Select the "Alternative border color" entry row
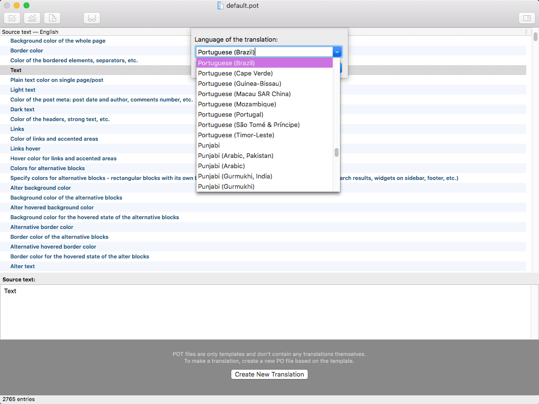The width and height of the screenshot is (539, 404). click(42, 227)
